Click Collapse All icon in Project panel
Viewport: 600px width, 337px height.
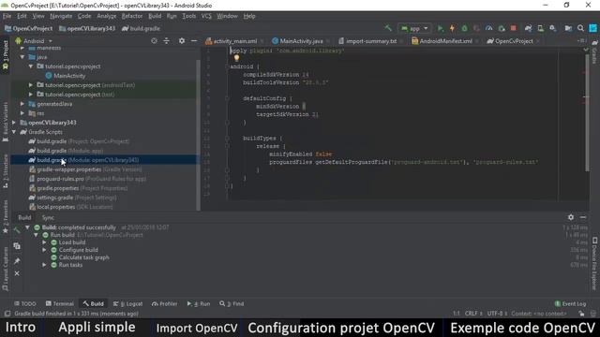pos(167,40)
